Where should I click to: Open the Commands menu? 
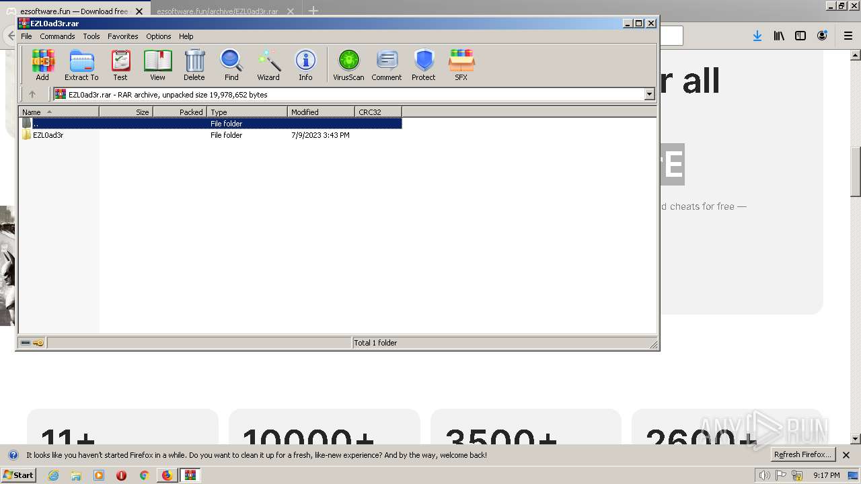(x=57, y=36)
